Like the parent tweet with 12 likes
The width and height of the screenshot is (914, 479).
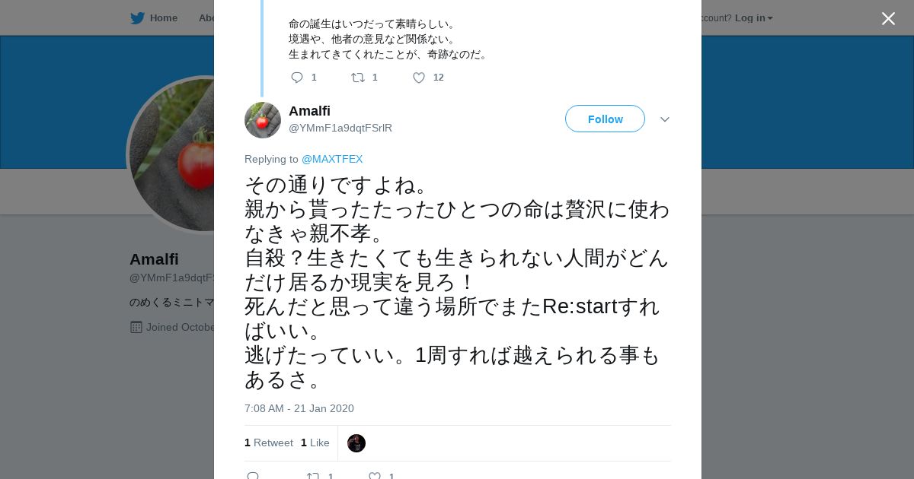419,78
